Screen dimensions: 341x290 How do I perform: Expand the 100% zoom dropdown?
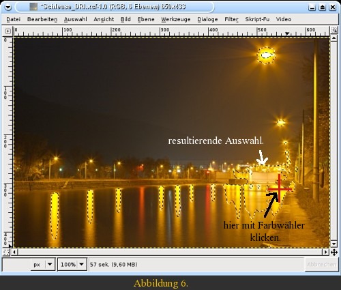(x=81, y=264)
